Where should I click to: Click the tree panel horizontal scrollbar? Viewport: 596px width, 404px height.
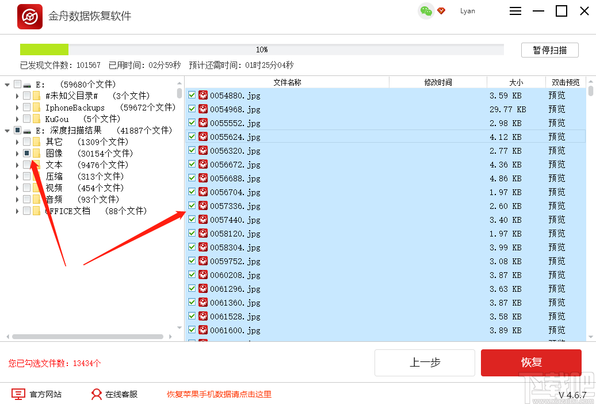[88, 337]
